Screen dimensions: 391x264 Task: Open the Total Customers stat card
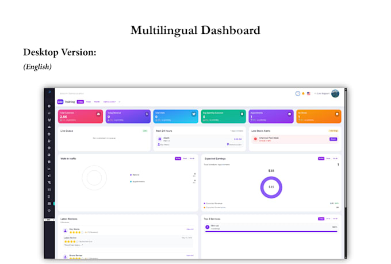click(80, 116)
